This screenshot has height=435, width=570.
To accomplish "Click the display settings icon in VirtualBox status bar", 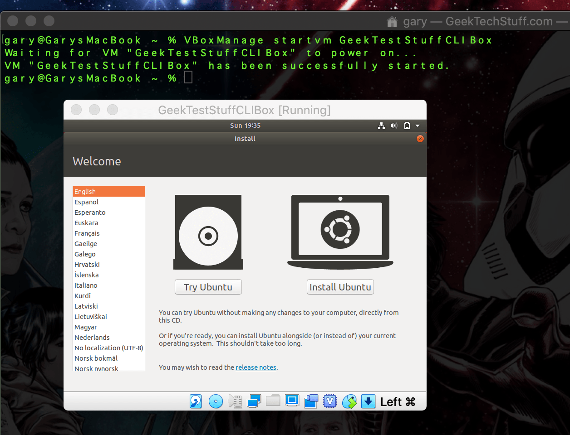I will 292,401.
